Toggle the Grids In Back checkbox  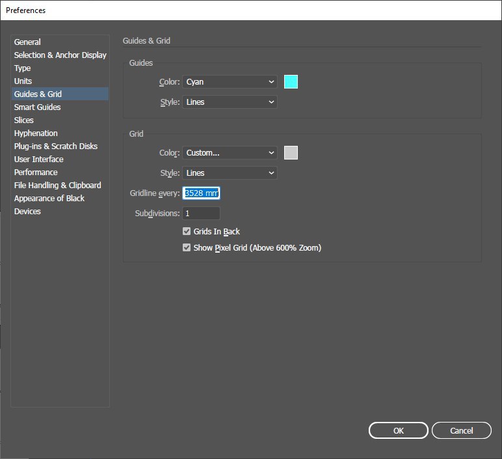187,231
